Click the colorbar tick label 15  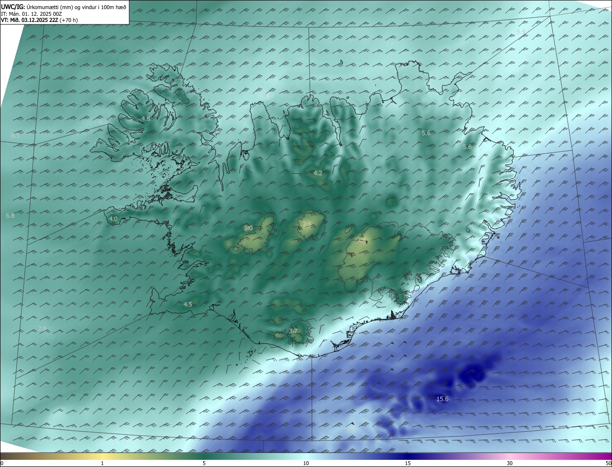click(408, 464)
